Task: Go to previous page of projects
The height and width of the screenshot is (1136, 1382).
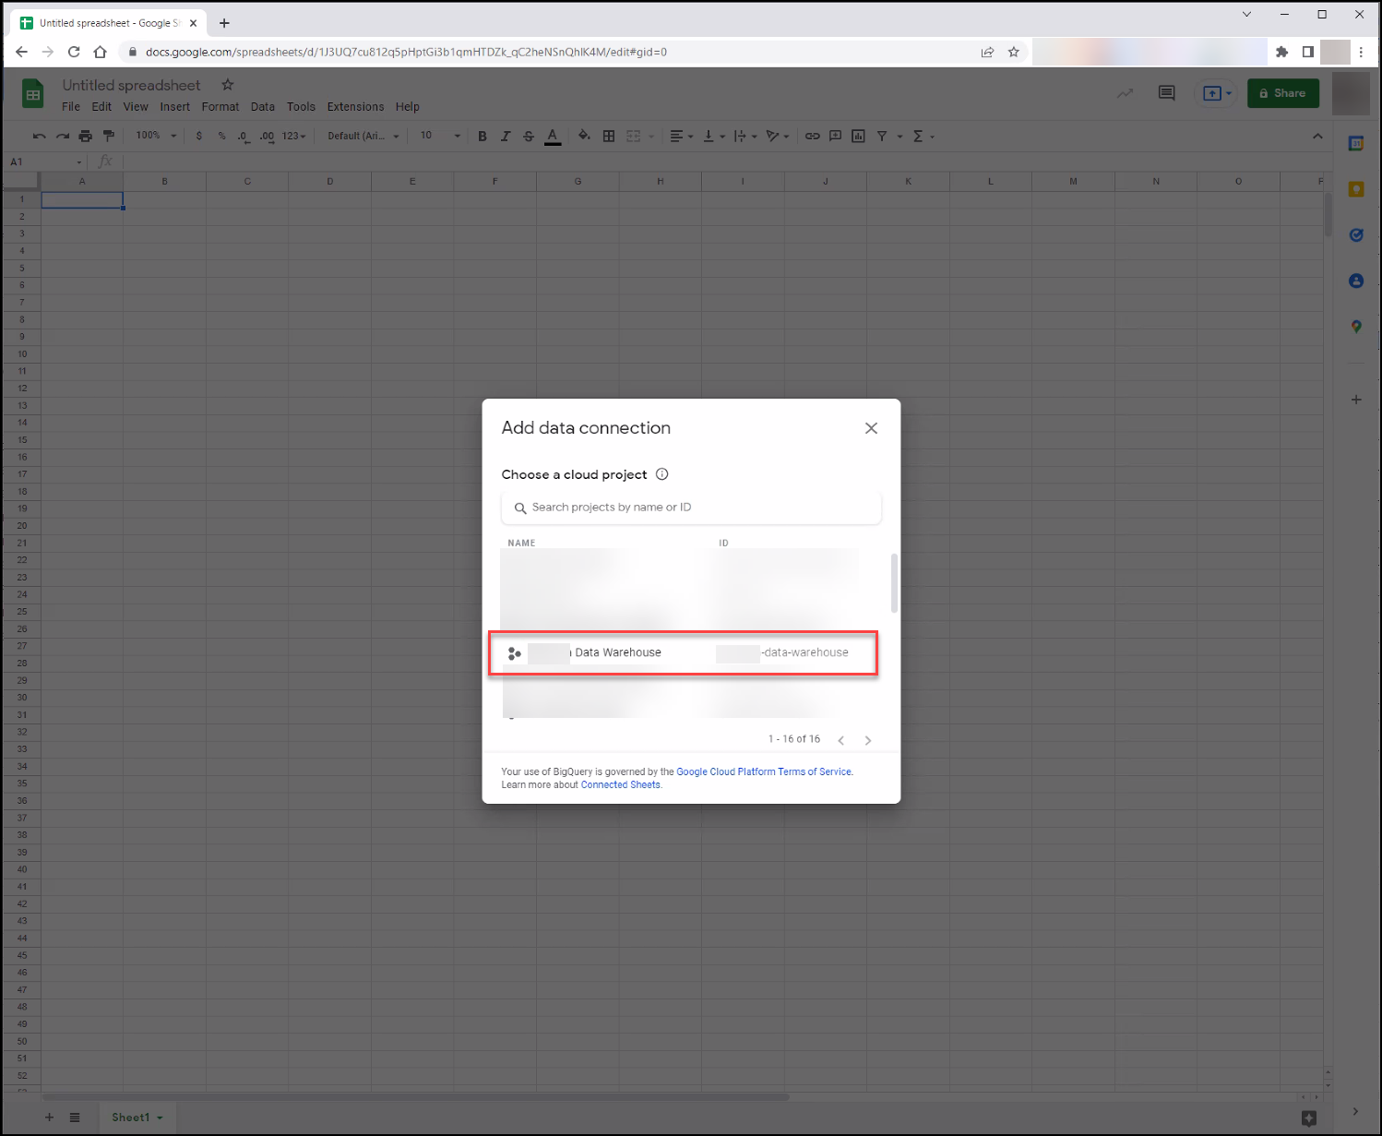Action: [840, 740]
